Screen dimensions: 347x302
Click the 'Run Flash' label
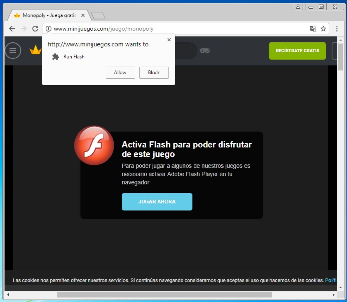[x=74, y=57]
